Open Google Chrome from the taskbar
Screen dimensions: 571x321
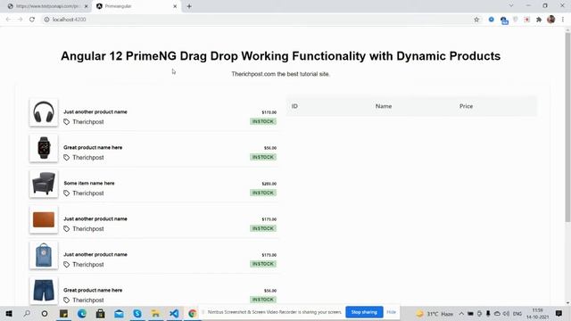pyautogui.click(x=193, y=313)
